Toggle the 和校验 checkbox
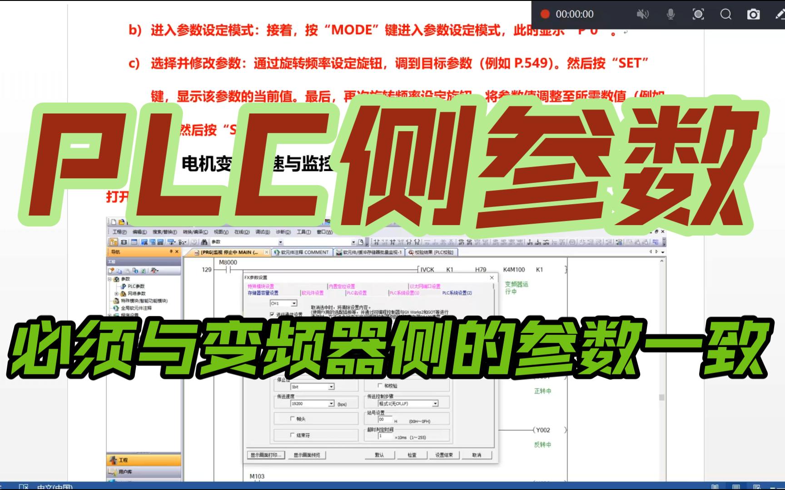The image size is (785, 490). click(x=380, y=386)
